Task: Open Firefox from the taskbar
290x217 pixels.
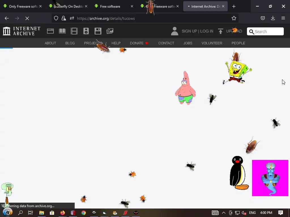Action: [63, 213]
